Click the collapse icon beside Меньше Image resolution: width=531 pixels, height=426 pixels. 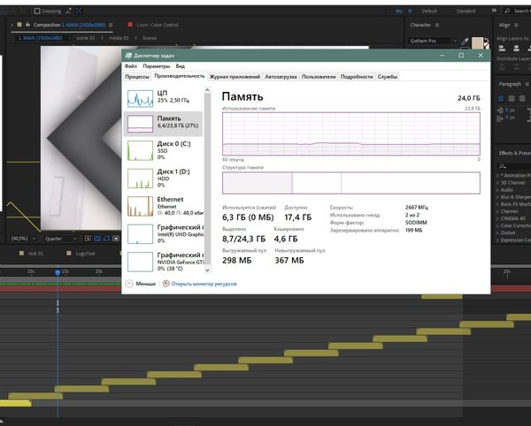pos(129,284)
